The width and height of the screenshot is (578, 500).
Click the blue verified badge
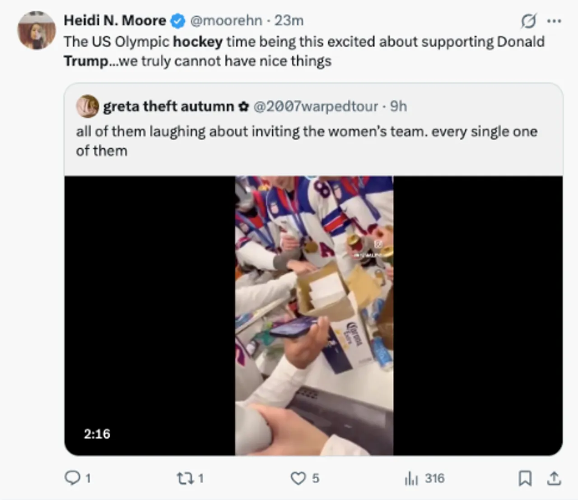pyautogui.click(x=177, y=21)
